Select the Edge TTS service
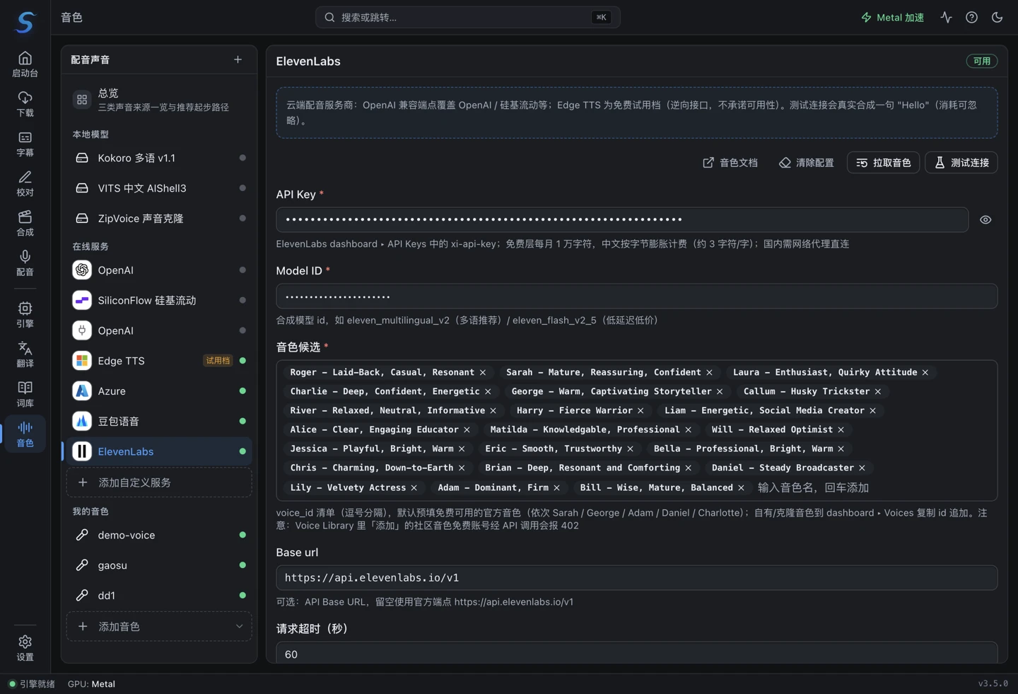The width and height of the screenshot is (1018, 694). pyautogui.click(x=159, y=361)
